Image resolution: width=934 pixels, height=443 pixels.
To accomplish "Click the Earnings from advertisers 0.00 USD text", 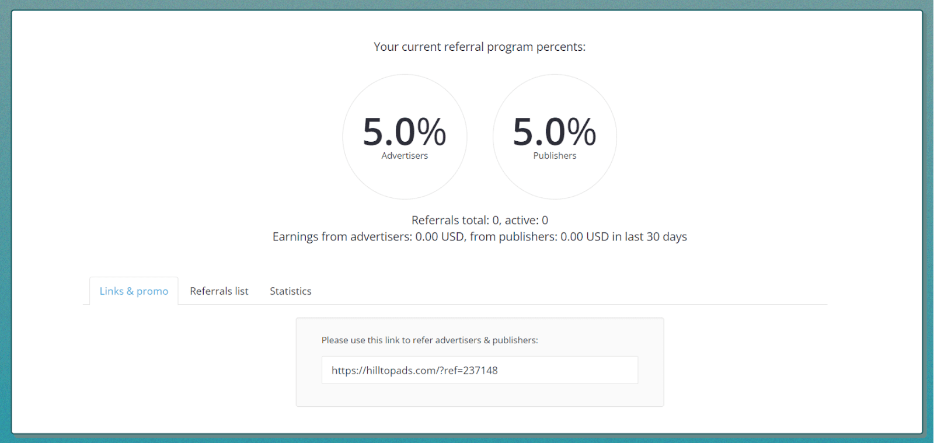I will coord(368,236).
